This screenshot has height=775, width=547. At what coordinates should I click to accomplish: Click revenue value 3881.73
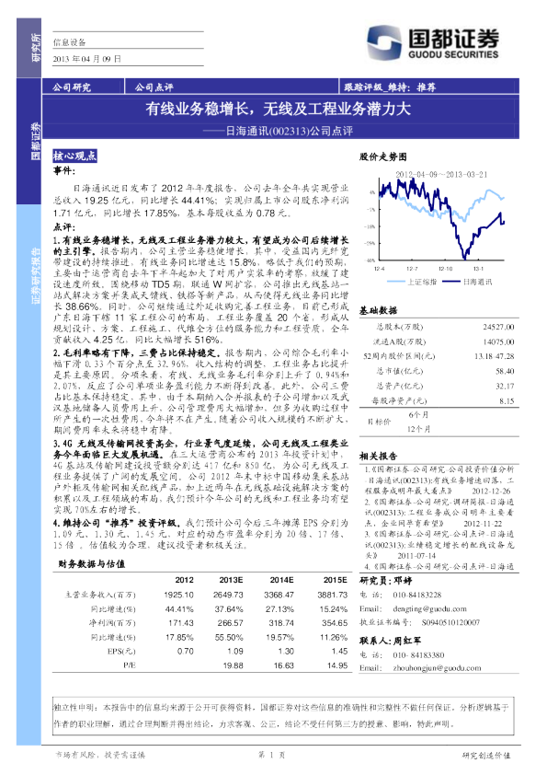tap(333, 596)
